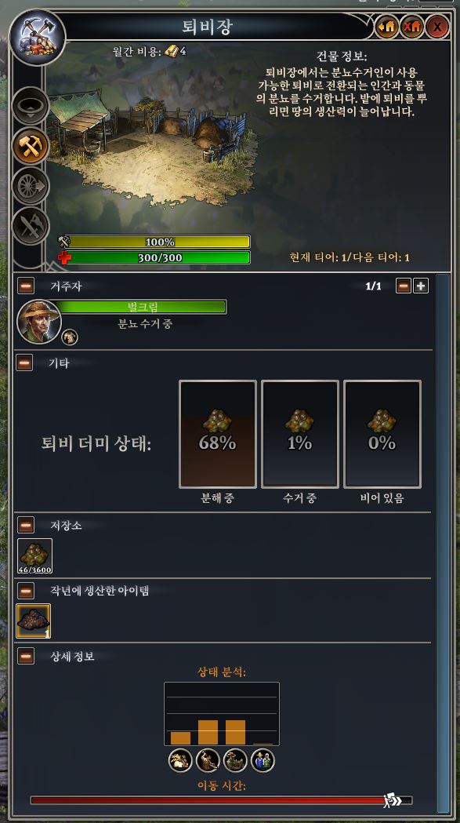Image resolution: width=460 pixels, height=823 pixels.
Task: Toggle the 작년에 생산한 아이템 section
Action: click(26, 591)
